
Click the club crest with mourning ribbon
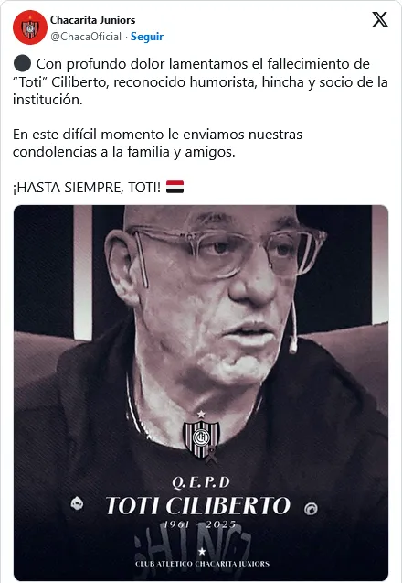201,437
